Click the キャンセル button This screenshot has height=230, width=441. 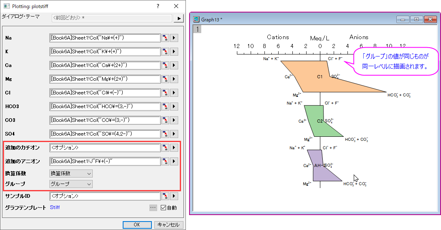point(168,225)
